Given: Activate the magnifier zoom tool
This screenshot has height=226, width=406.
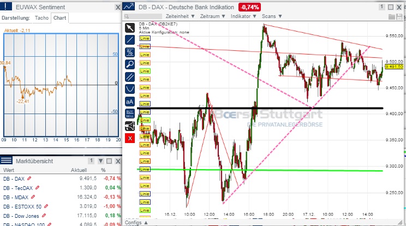Looking at the screenshot, I should click(130, 64).
